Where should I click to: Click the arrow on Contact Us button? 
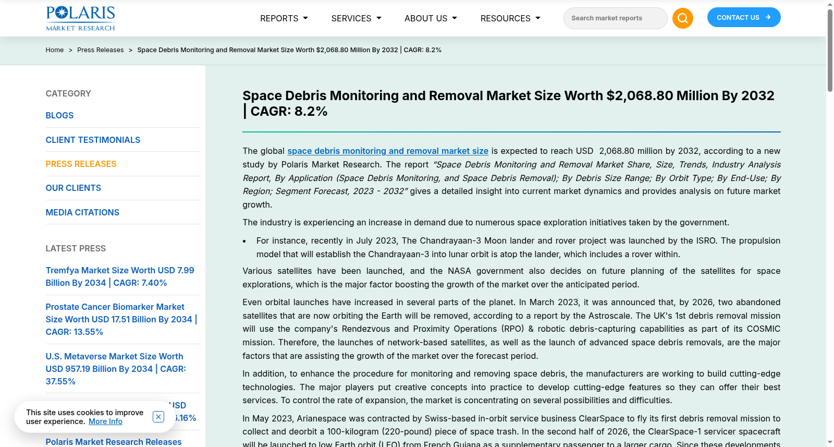pos(768,17)
